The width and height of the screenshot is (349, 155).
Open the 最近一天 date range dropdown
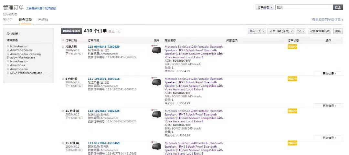click(257, 31)
